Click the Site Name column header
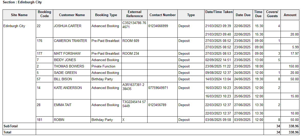Image resolution: width=303 pixels, height=136 pixels. tap(19, 15)
